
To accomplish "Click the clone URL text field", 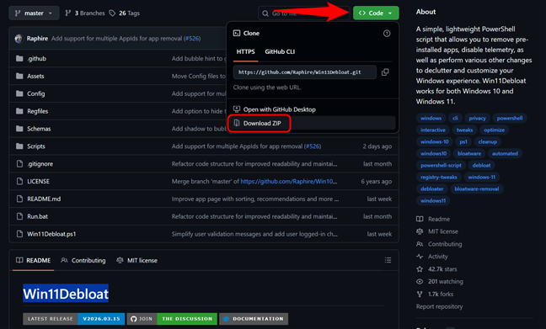I will tap(305, 72).
